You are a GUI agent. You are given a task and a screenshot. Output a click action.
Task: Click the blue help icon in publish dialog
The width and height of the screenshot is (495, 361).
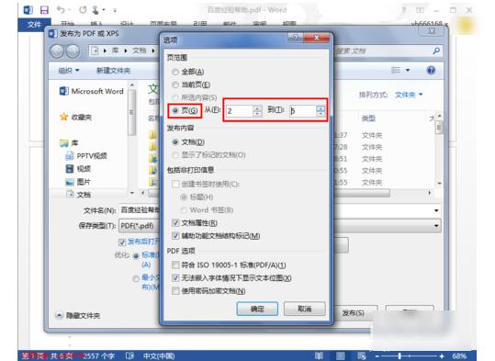[x=431, y=70]
